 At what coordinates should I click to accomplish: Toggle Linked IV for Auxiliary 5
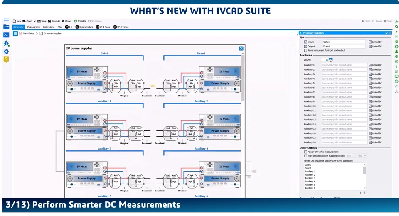(x=370, y=83)
